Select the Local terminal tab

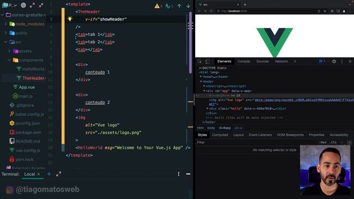tap(29, 174)
